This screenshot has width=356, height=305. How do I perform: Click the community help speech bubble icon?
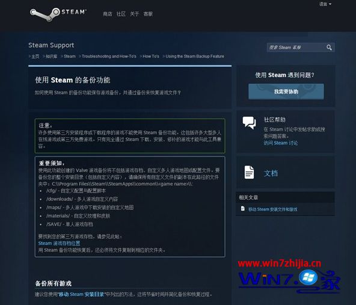[x=249, y=123]
